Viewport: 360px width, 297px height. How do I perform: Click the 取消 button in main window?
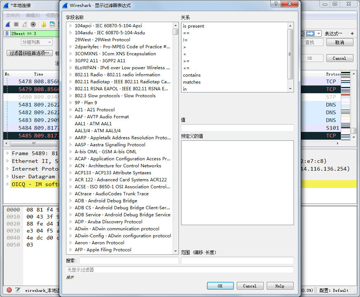pyautogui.click(x=340, y=42)
